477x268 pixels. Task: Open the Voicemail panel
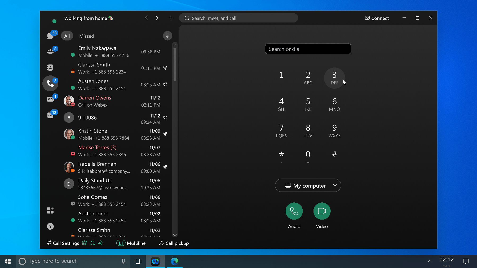coord(50,99)
